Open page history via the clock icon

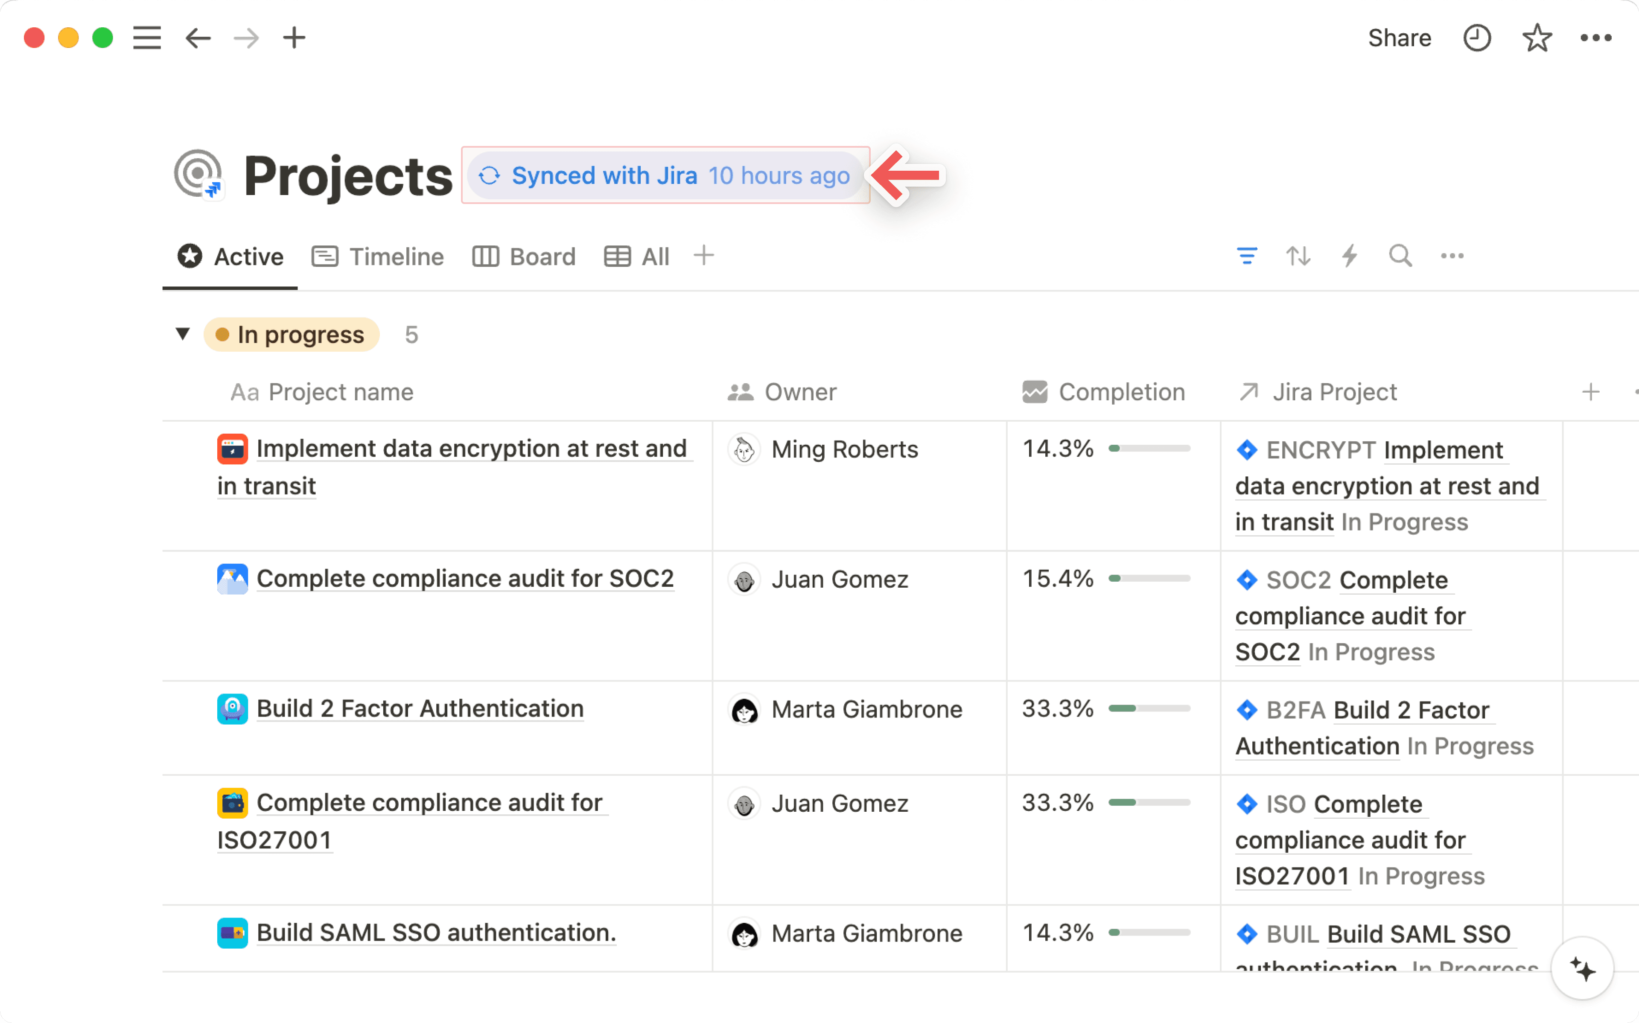click(x=1477, y=38)
